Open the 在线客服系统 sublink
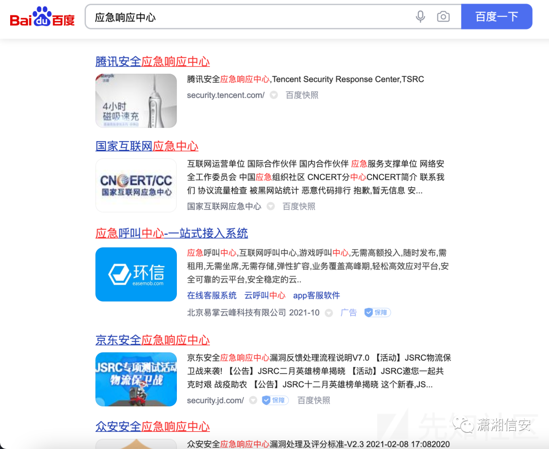Image resolution: width=549 pixels, height=449 pixels. point(211,296)
